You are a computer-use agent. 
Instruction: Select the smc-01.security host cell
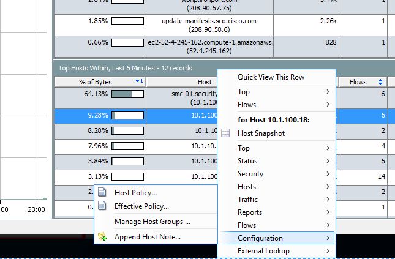click(182, 98)
